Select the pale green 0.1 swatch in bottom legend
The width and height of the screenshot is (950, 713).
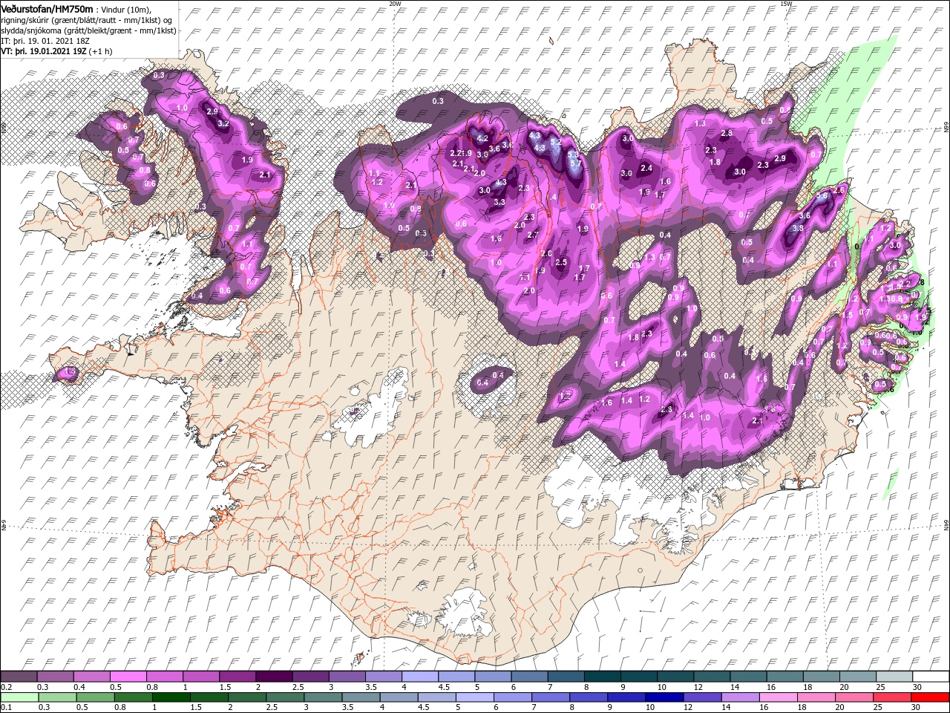19,697
